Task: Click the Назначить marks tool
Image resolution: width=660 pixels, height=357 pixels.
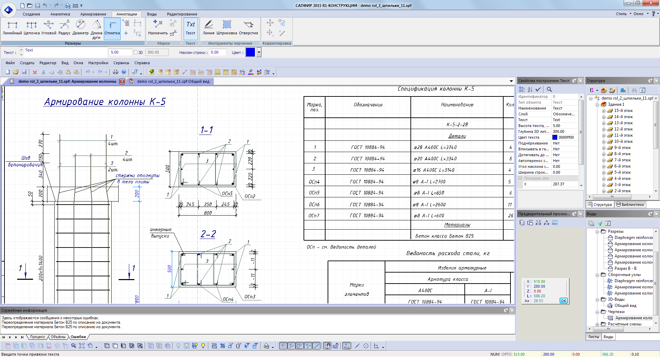Action: 158,27
